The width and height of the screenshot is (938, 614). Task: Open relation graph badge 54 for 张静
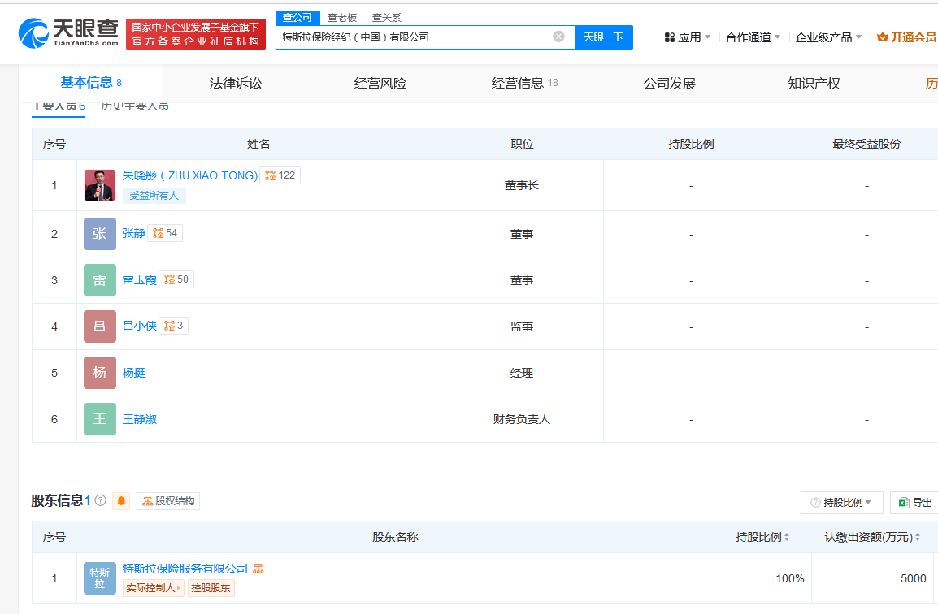[164, 233]
